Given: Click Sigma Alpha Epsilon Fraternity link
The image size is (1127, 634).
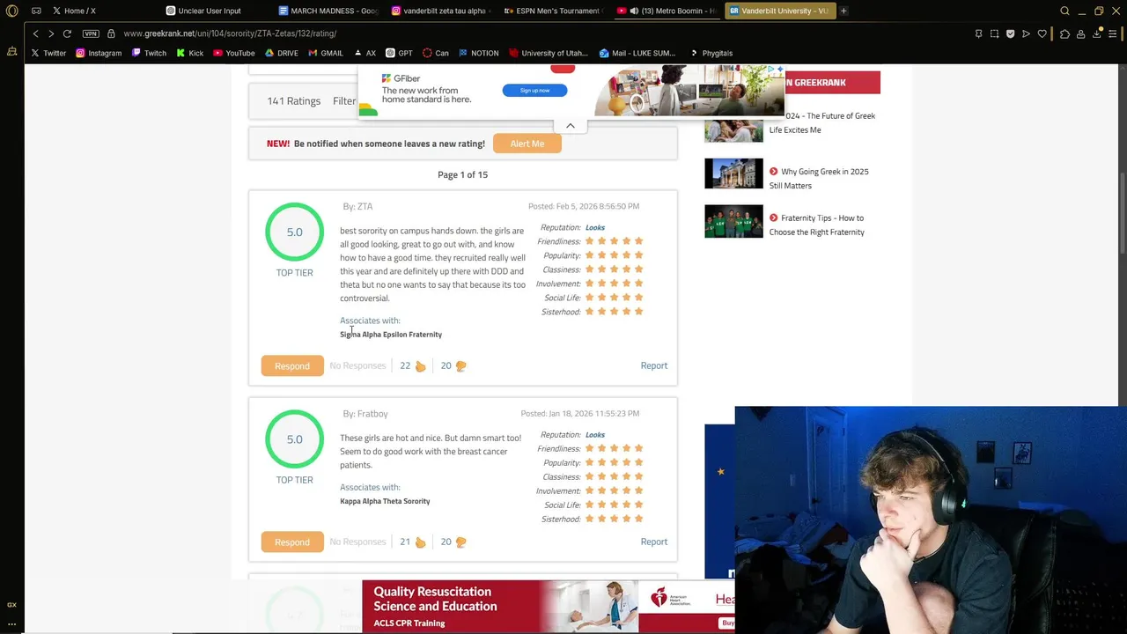Looking at the screenshot, I should pyautogui.click(x=391, y=335).
